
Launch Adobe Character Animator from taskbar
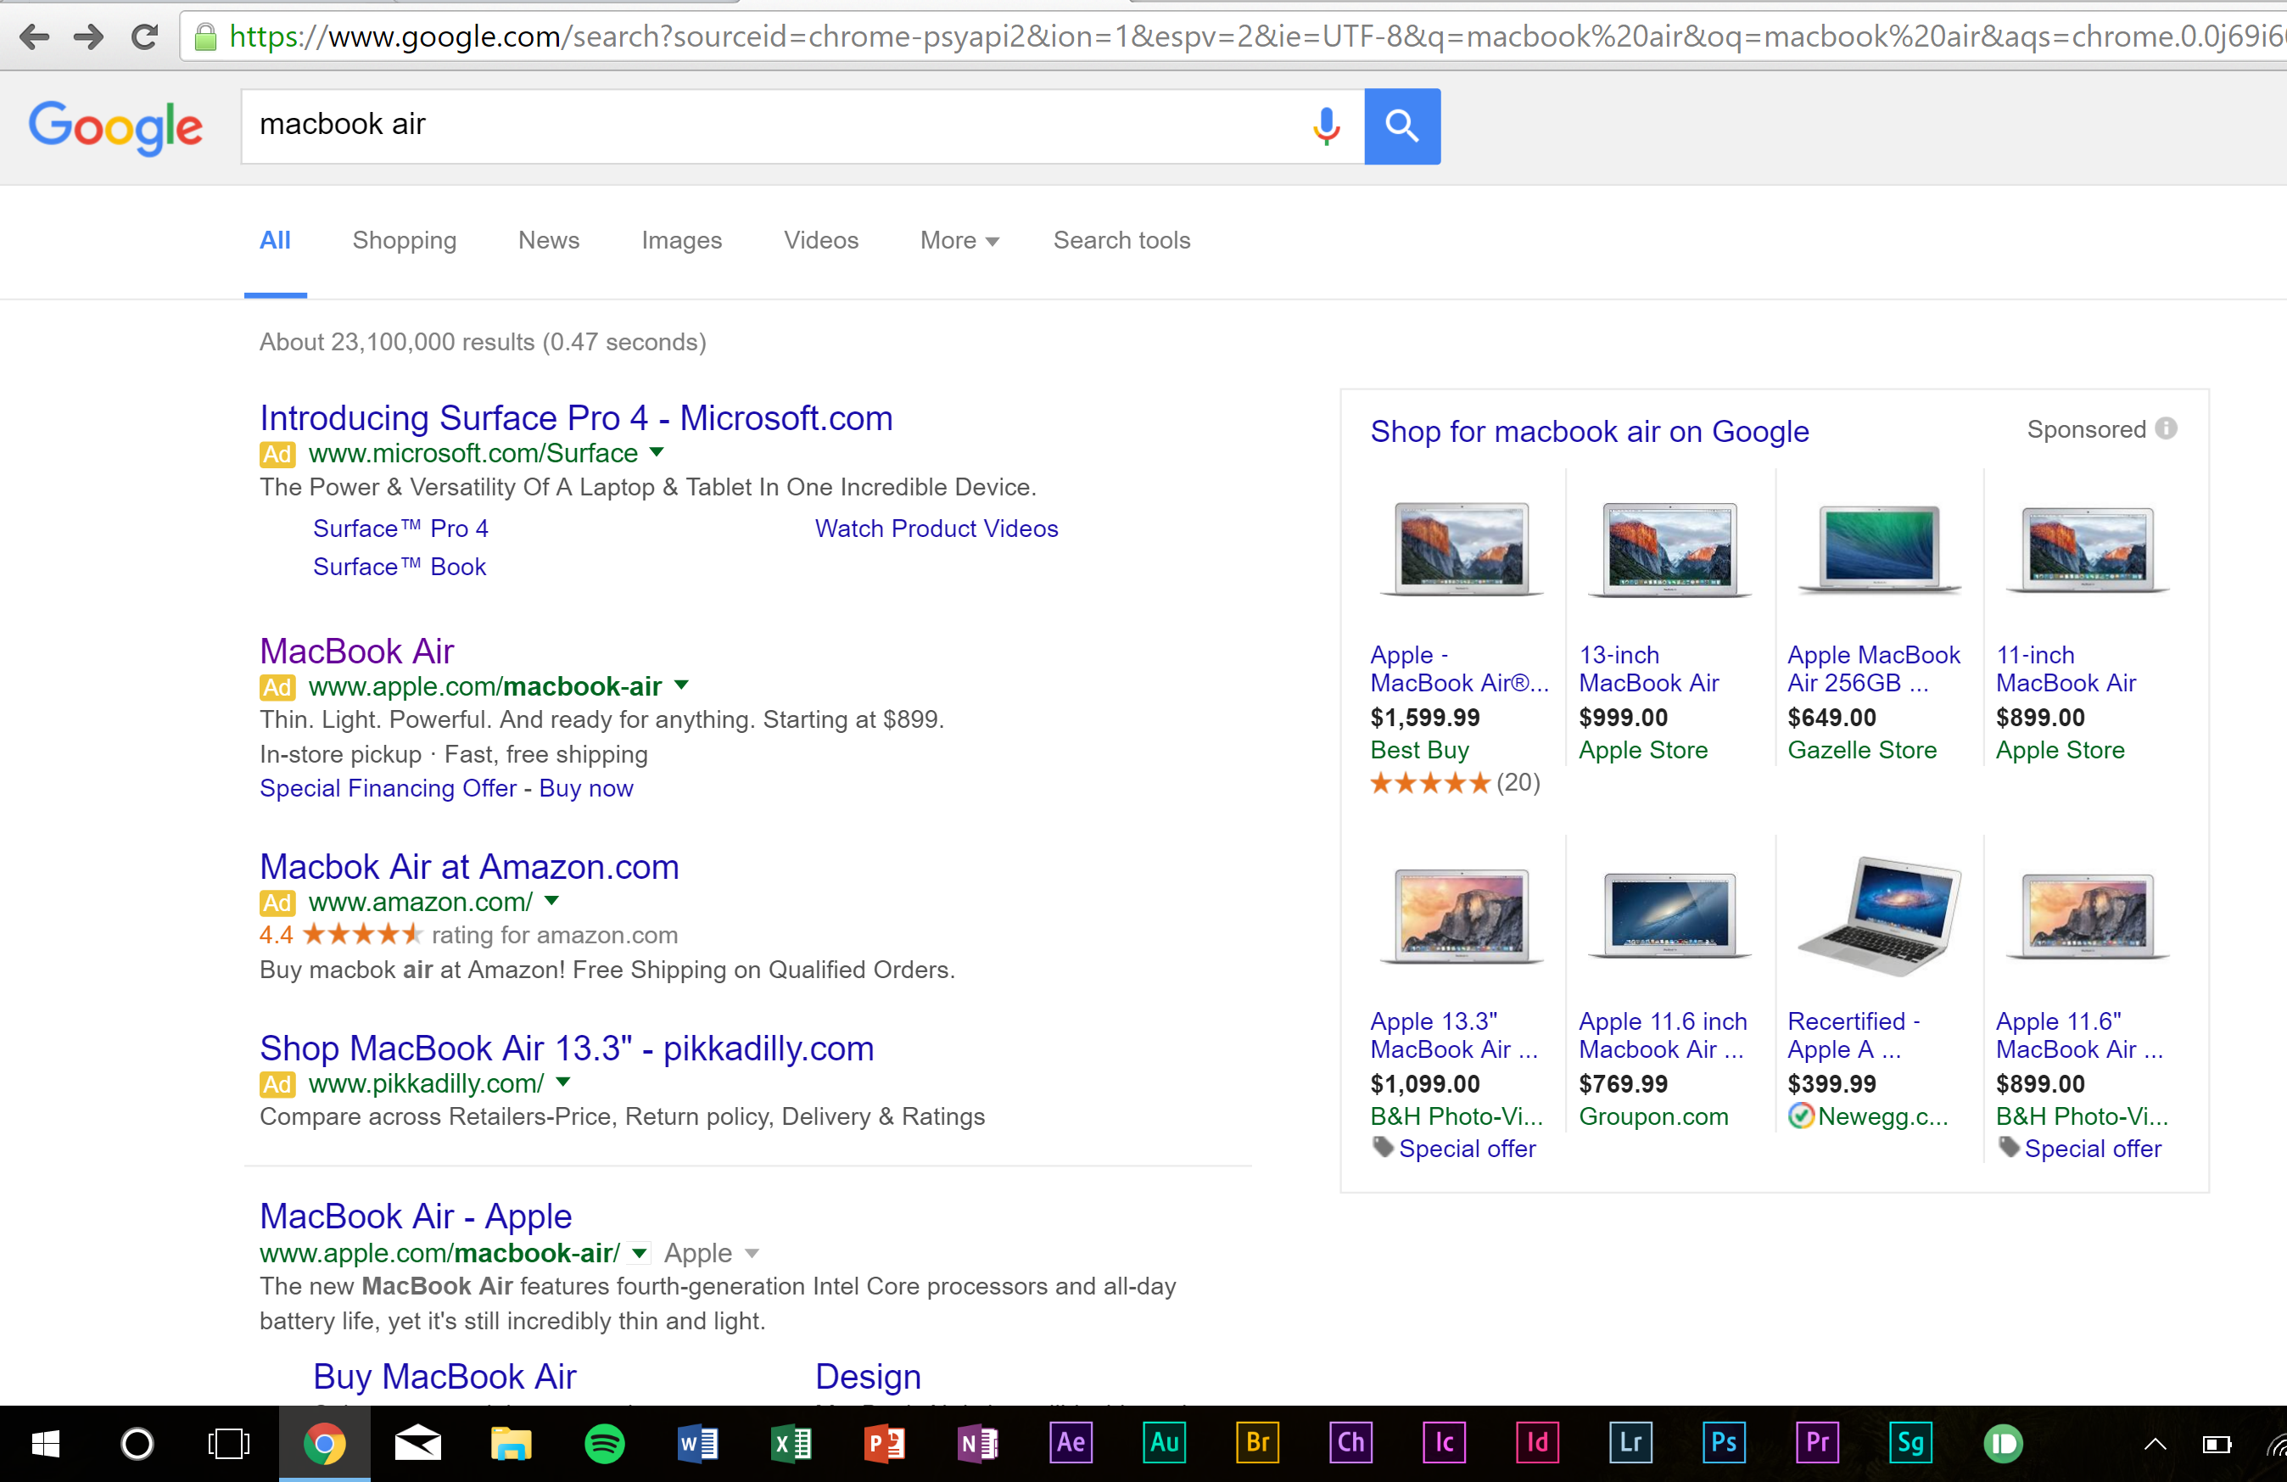(1350, 1443)
